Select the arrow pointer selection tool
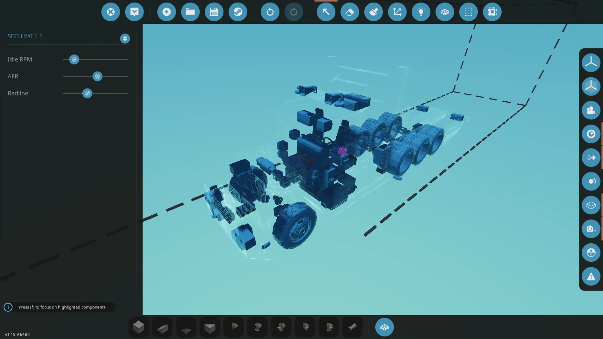The height and width of the screenshot is (339, 603). click(x=326, y=12)
